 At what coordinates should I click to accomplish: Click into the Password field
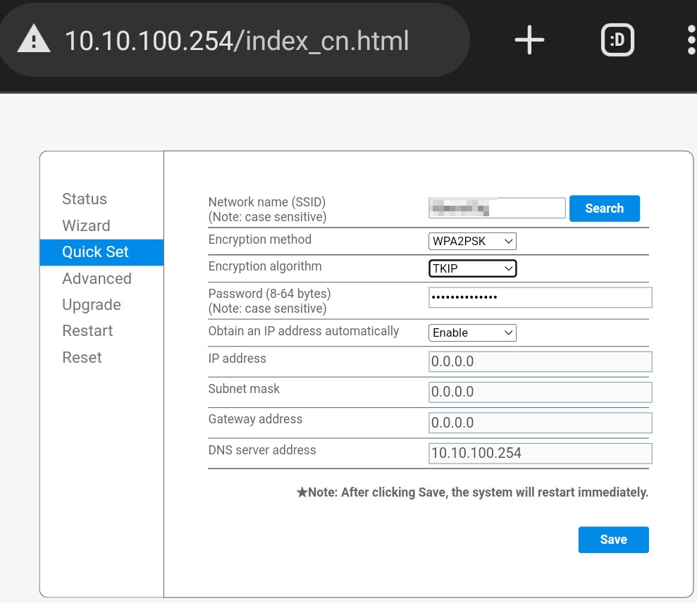(x=540, y=297)
